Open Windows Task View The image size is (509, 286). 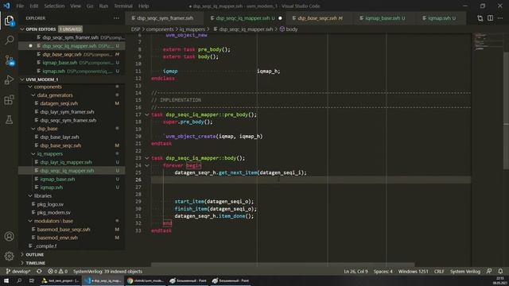(x=32, y=280)
